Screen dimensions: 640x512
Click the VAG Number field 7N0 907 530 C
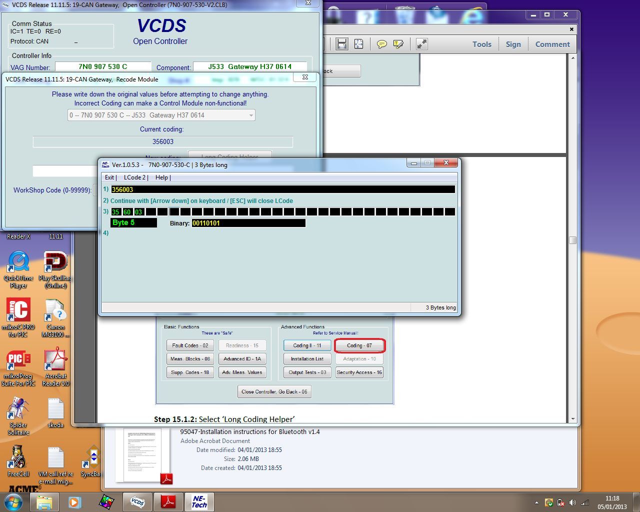pyautogui.click(x=103, y=66)
